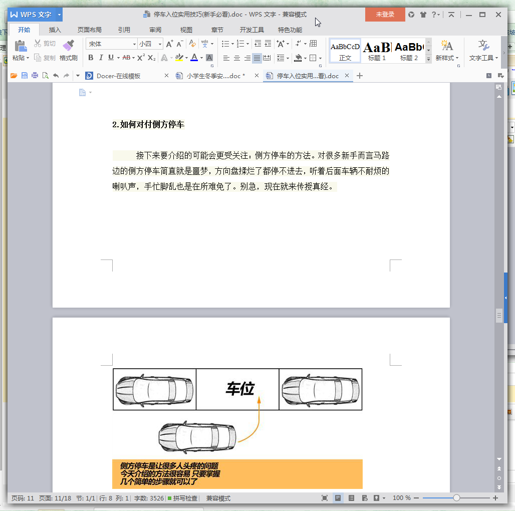Decrease paragraph indent
This screenshot has height=511, width=515.
(x=258, y=44)
